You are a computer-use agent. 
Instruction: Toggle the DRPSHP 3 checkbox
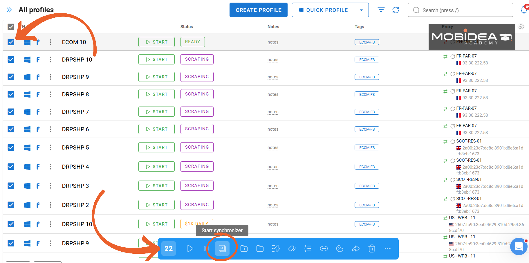point(11,186)
